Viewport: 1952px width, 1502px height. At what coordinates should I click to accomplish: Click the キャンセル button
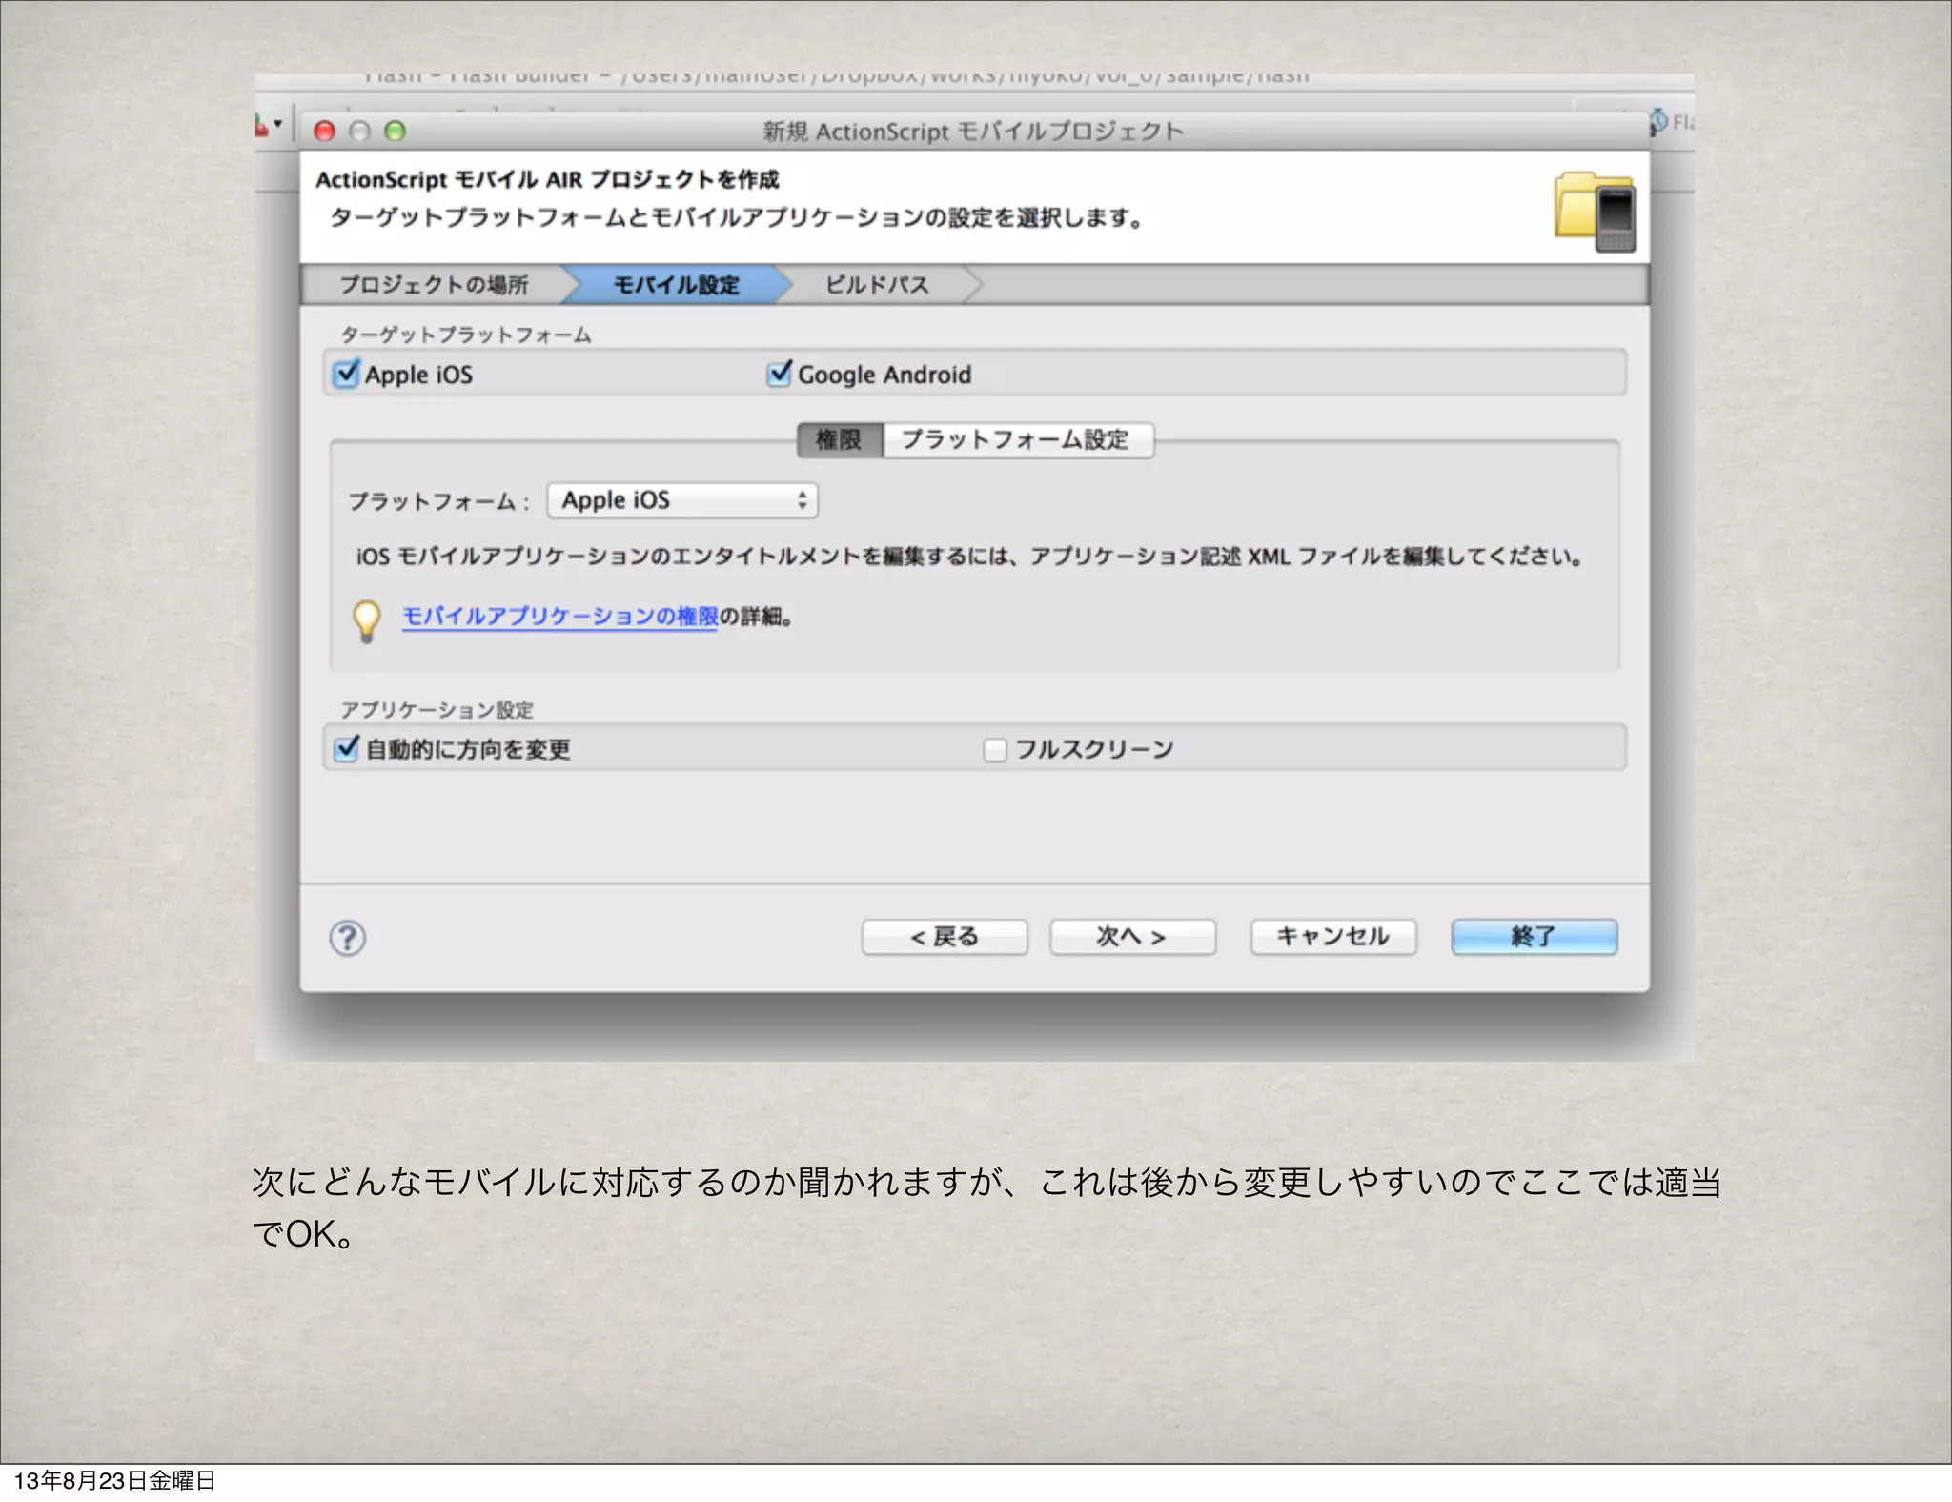pos(1333,937)
